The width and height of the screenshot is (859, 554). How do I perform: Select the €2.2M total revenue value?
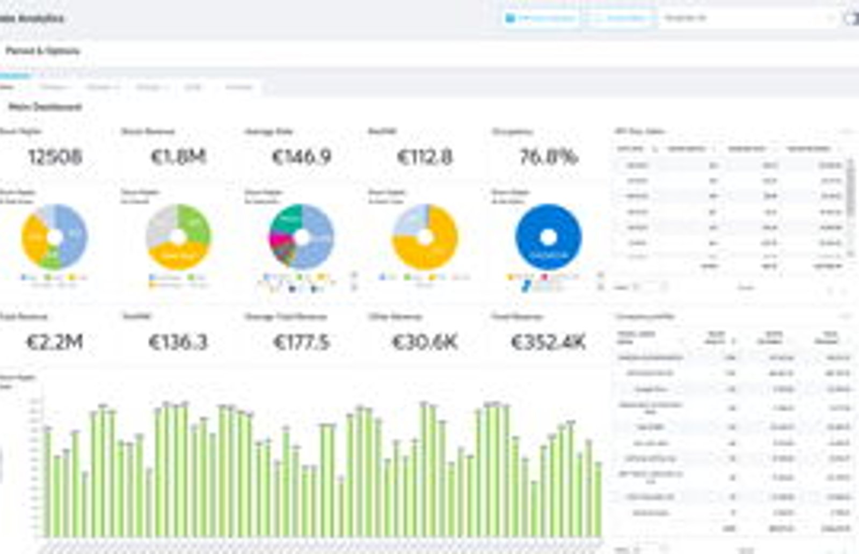pos(55,342)
